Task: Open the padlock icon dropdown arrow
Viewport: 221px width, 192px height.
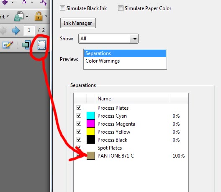Action: coord(46,16)
